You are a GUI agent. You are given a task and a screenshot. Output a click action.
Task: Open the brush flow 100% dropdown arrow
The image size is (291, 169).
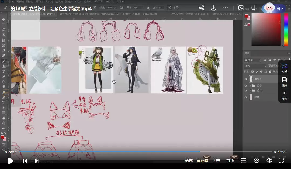(x=116, y=8)
